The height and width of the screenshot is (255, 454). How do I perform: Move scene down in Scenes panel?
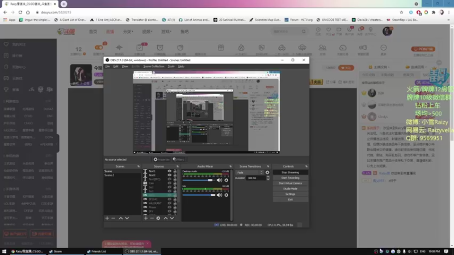pyautogui.click(x=127, y=218)
